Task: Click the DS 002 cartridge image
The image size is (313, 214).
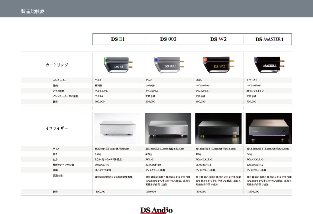Action: click(x=169, y=65)
